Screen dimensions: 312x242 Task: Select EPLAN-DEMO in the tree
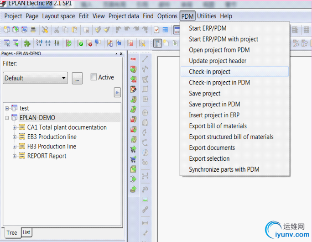(37, 118)
